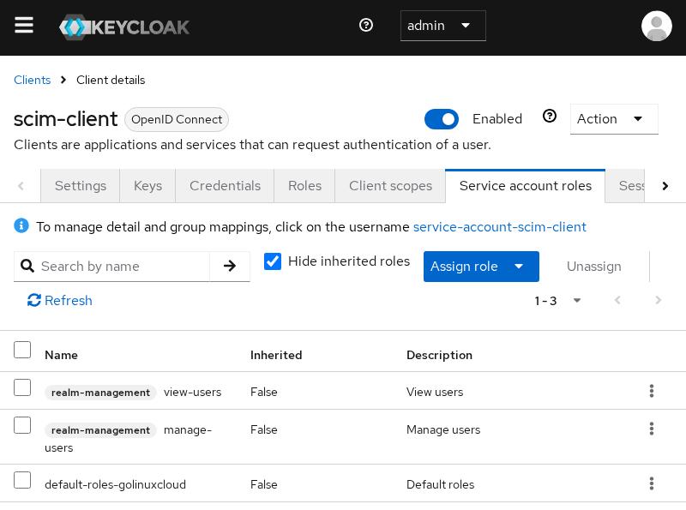
Task: Click the magnifier search icon
Action: pyautogui.click(x=27, y=266)
